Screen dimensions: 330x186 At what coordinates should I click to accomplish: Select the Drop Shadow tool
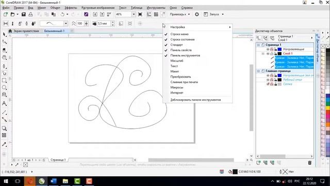click(4, 128)
